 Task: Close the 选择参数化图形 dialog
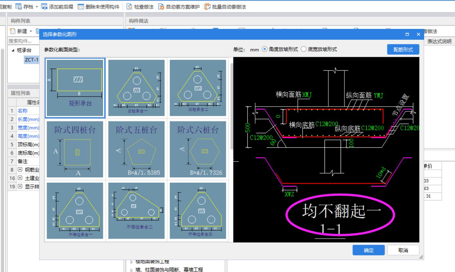pyautogui.click(x=418, y=34)
